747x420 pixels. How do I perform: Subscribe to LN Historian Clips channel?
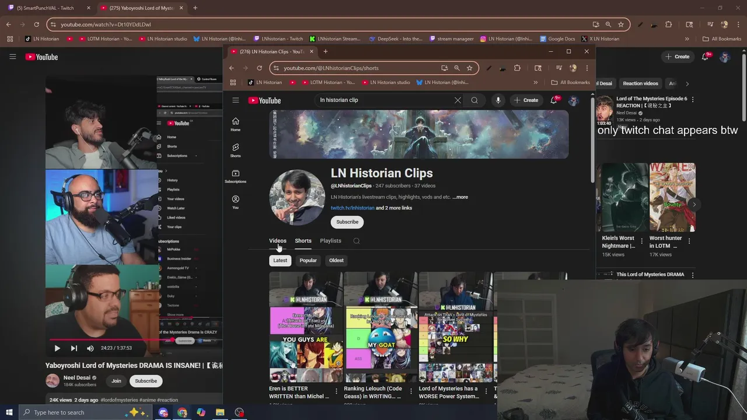(347, 222)
